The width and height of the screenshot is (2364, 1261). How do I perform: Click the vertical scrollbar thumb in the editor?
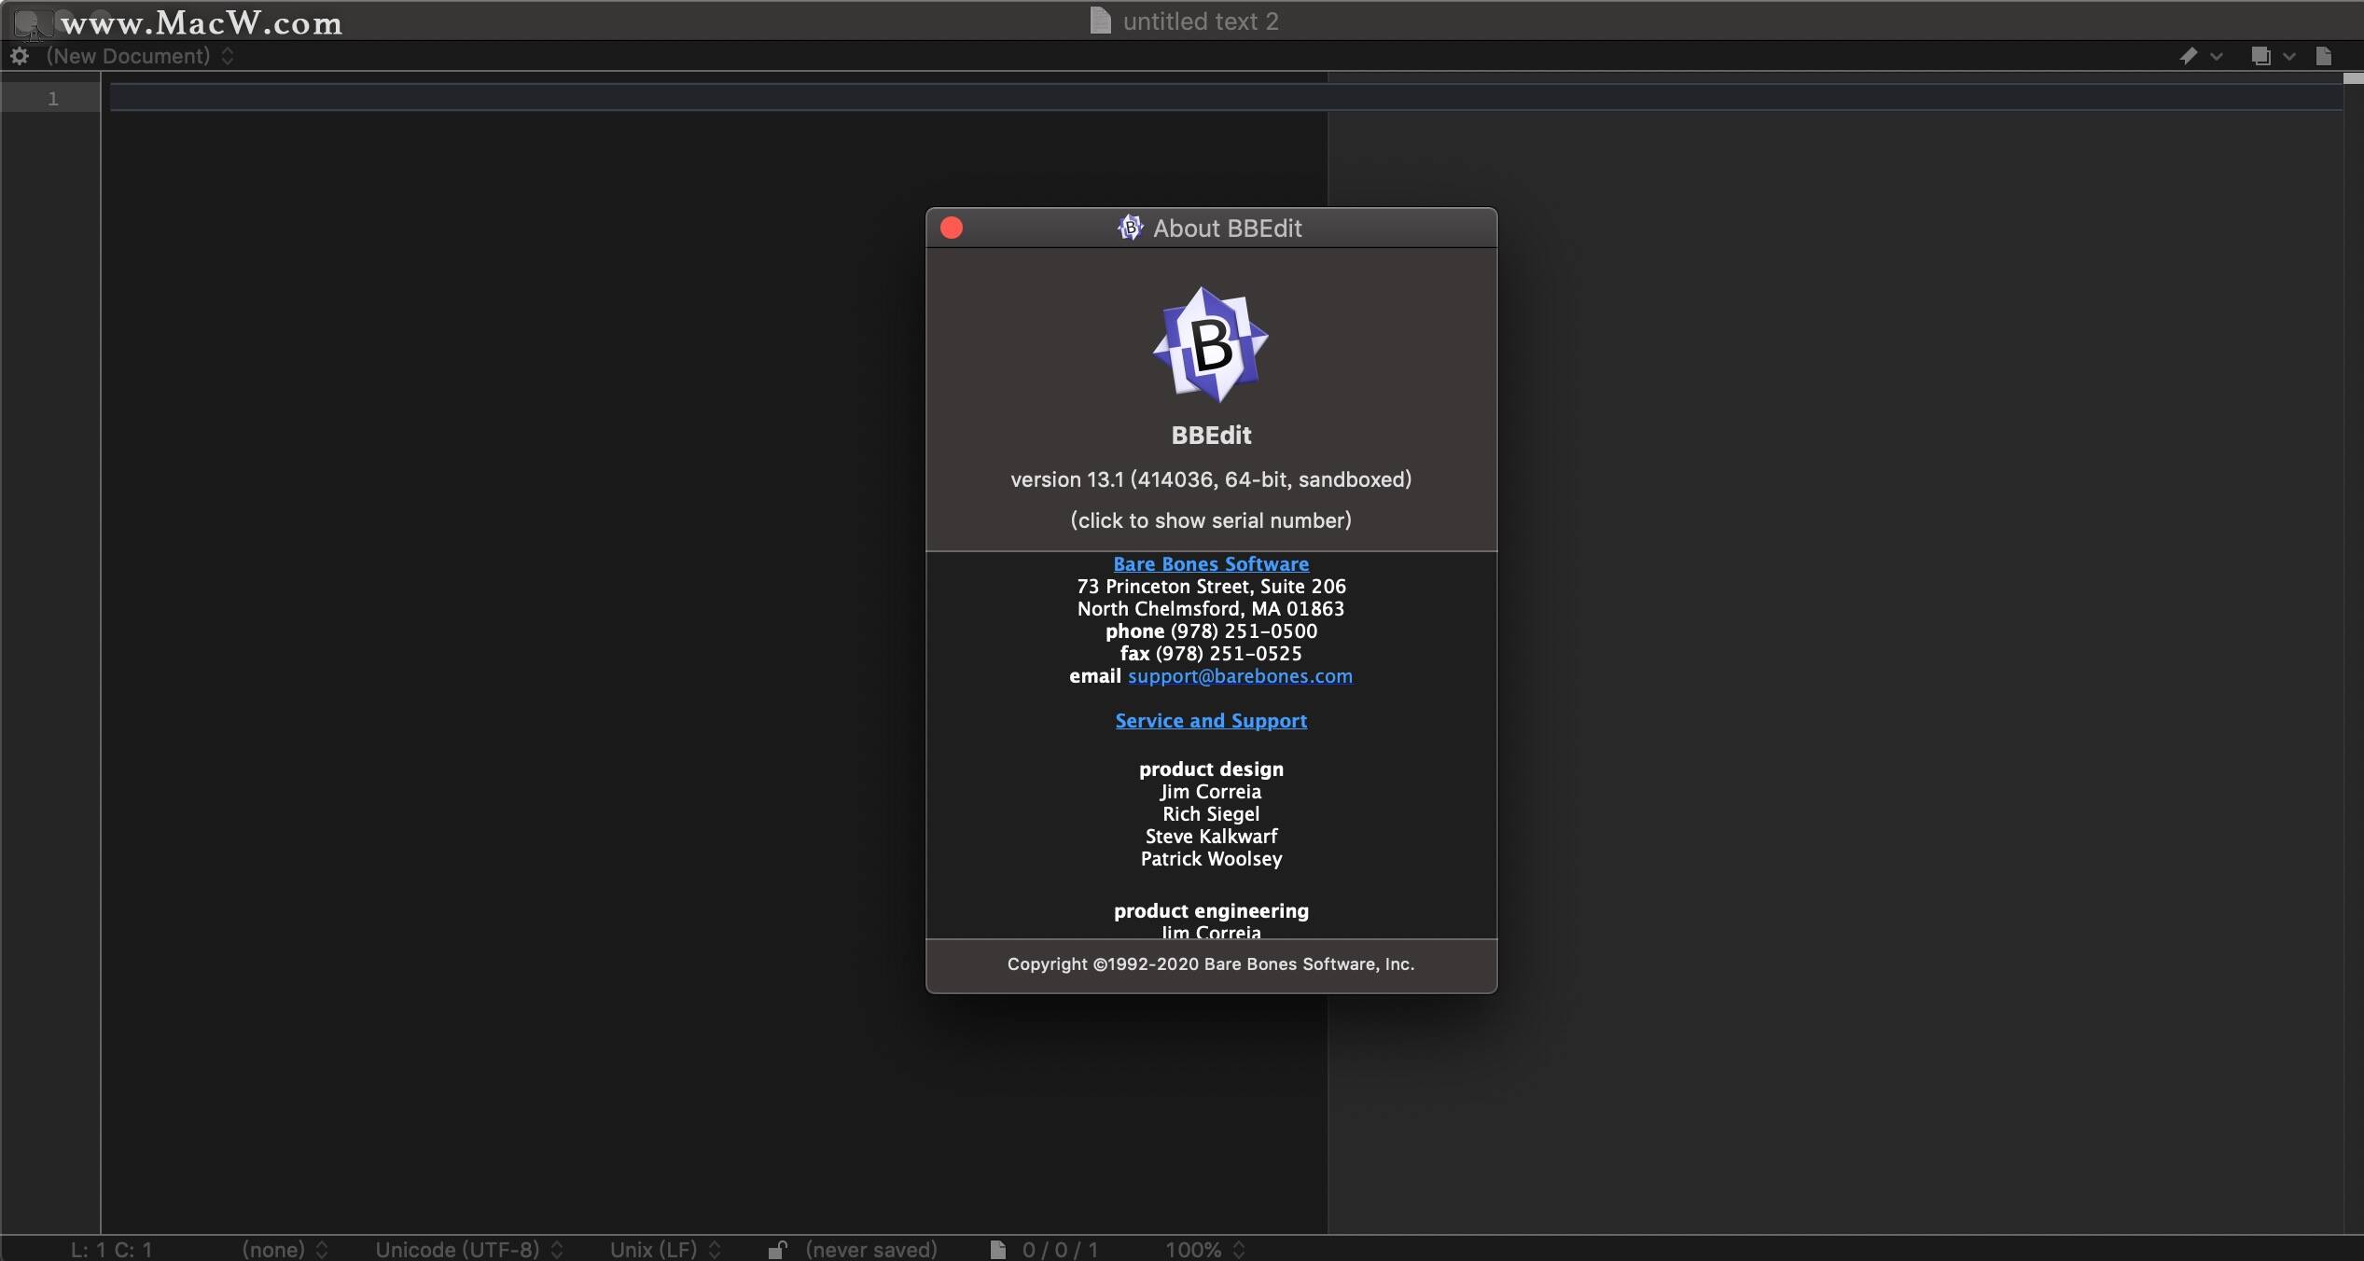click(x=2353, y=78)
